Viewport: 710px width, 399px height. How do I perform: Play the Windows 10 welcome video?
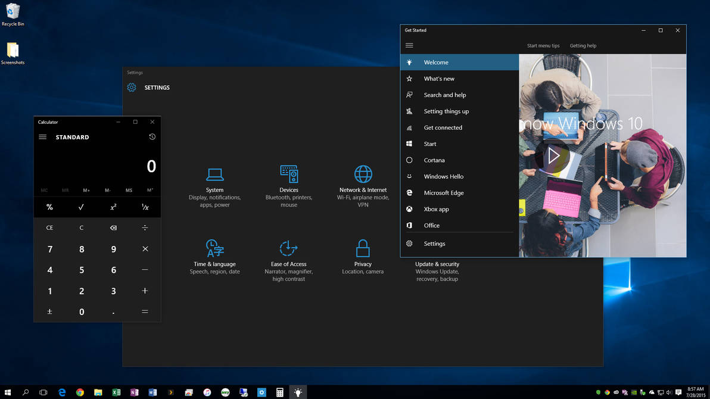click(553, 155)
